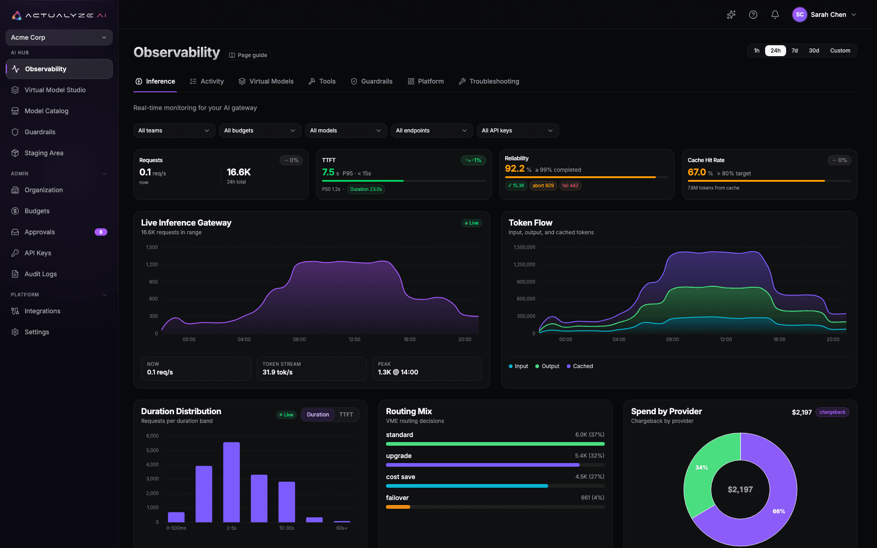
Task: Open the Troubleshooting tab
Action: tap(489, 81)
